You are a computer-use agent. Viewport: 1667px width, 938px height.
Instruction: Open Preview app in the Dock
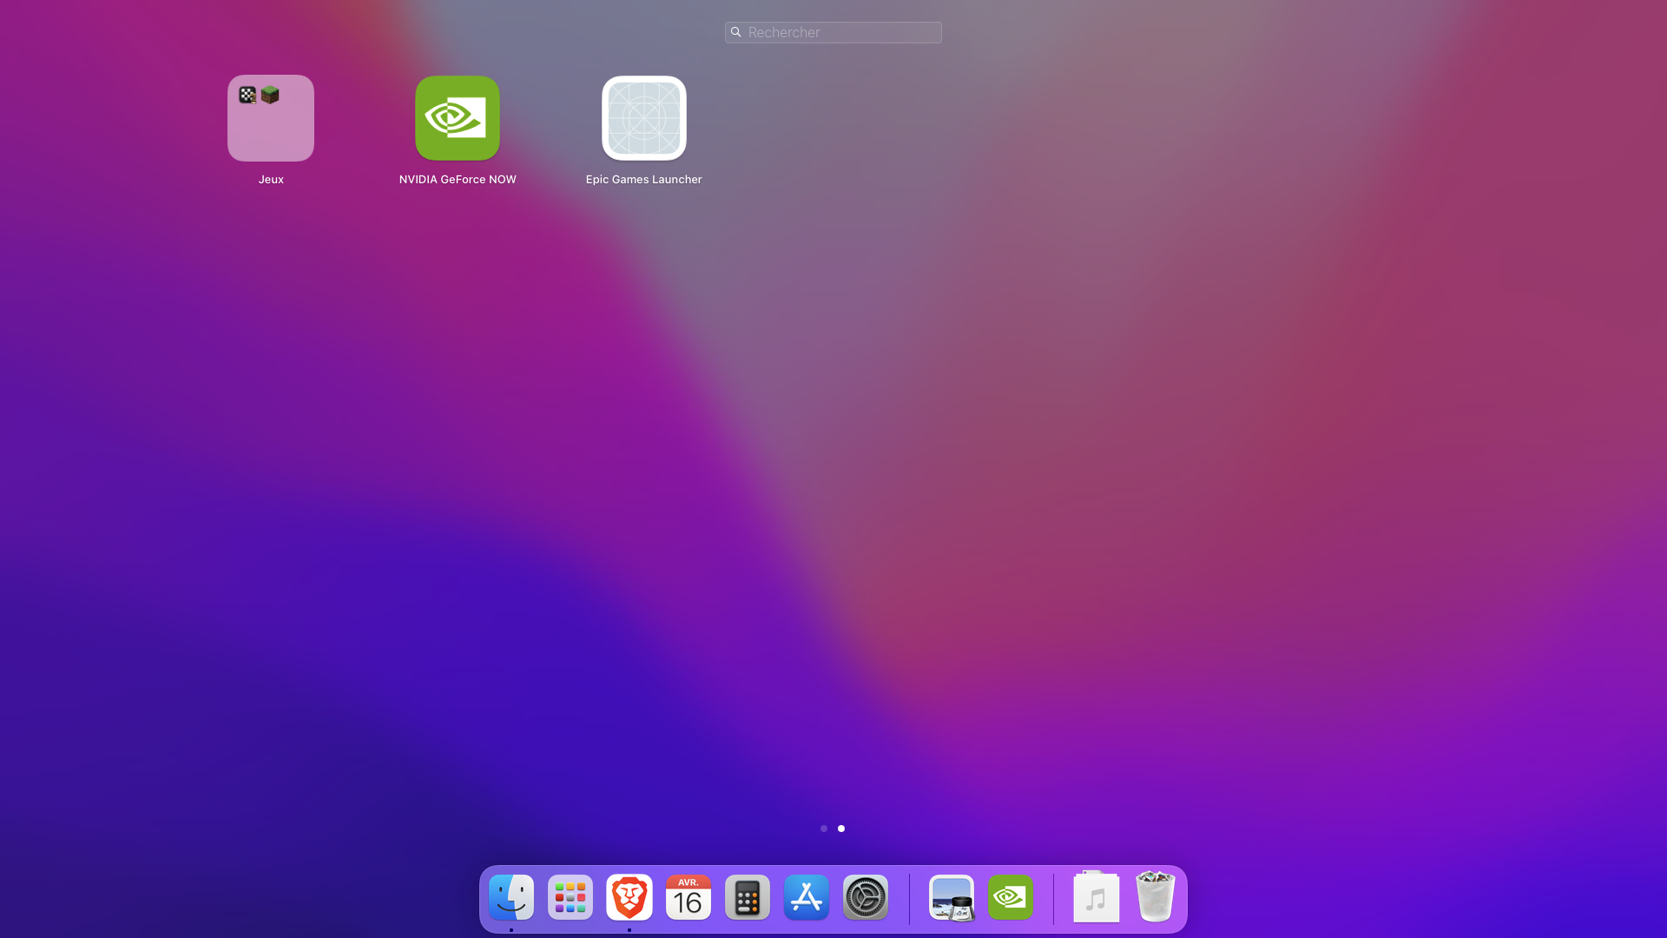(x=952, y=897)
